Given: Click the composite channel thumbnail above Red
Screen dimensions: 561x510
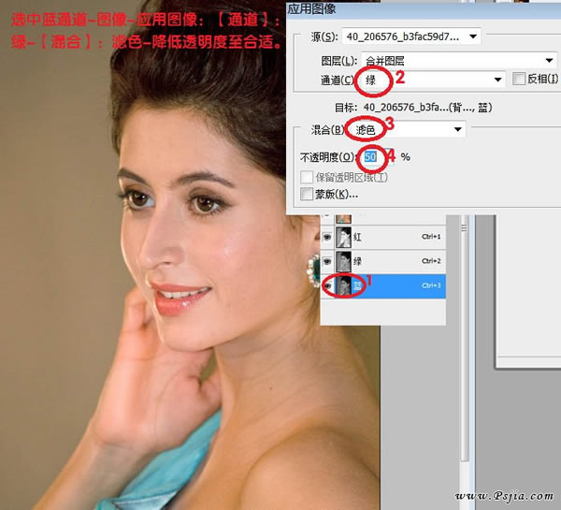Looking at the screenshot, I should click(x=343, y=218).
